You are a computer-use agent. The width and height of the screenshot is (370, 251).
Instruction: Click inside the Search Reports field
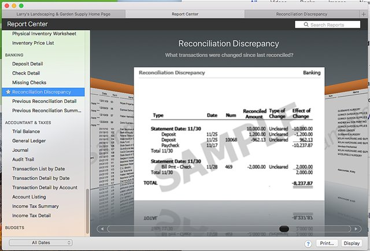point(328,24)
